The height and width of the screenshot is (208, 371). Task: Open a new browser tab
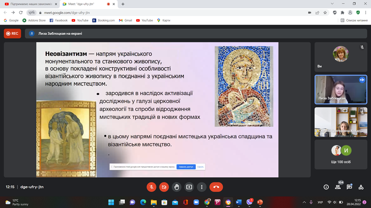(x=123, y=4)
